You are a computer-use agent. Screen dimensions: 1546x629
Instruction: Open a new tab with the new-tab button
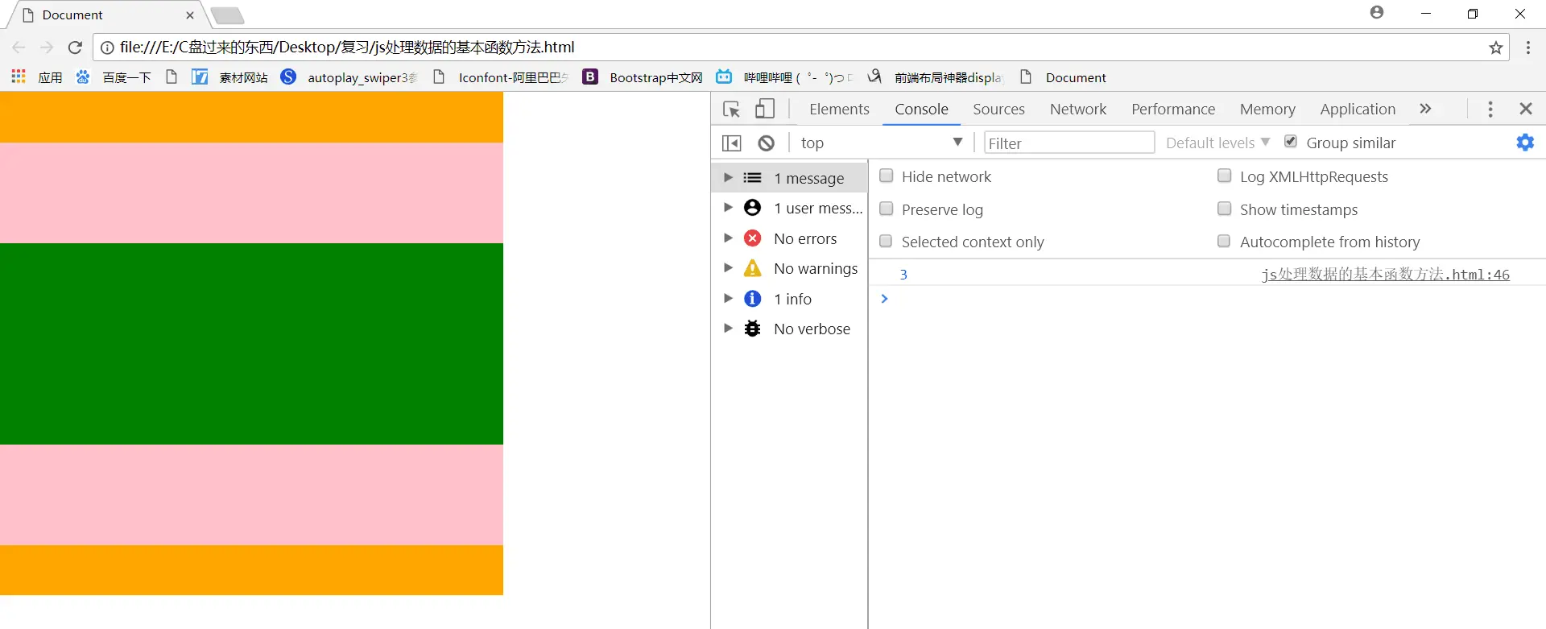click(x=227, y=15)
